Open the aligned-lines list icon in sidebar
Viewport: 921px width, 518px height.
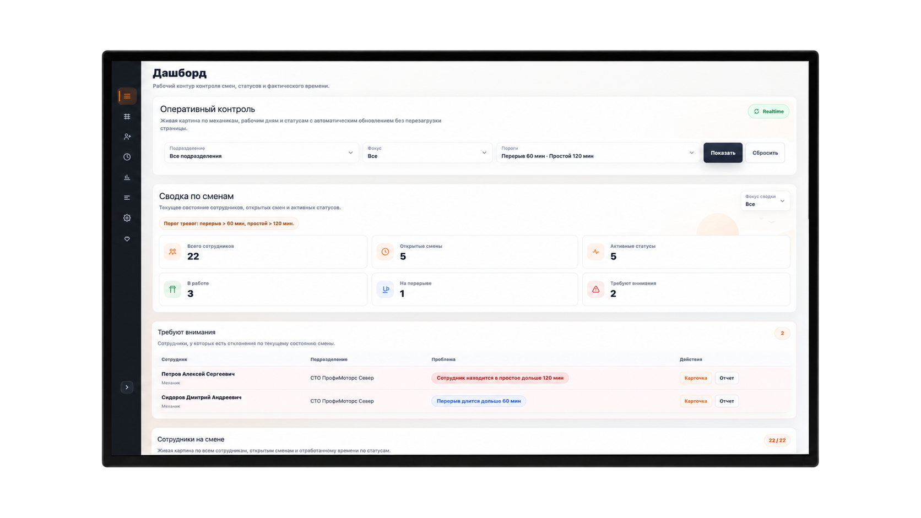(127, 198)
